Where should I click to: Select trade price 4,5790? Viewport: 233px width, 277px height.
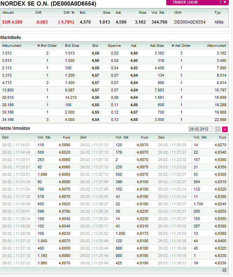pos(64,212)
